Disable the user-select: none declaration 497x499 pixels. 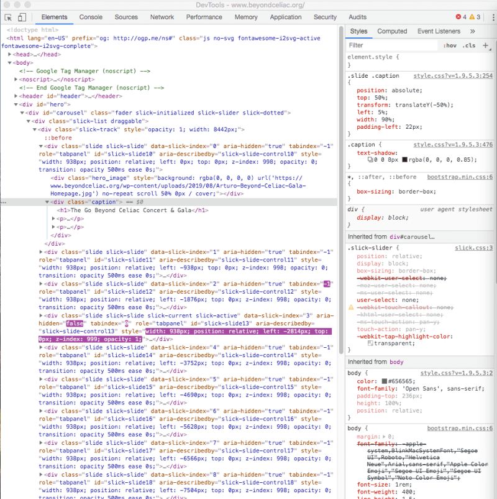(x=354, y=300)
